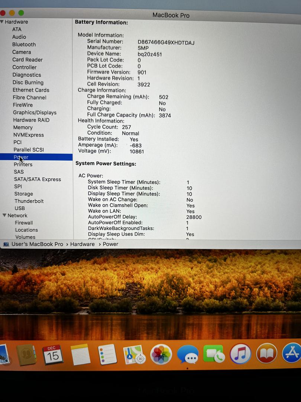This screenshot has width=301, height=402.
Task: Select Disc Burning in the sidebar
Action: 28,83
